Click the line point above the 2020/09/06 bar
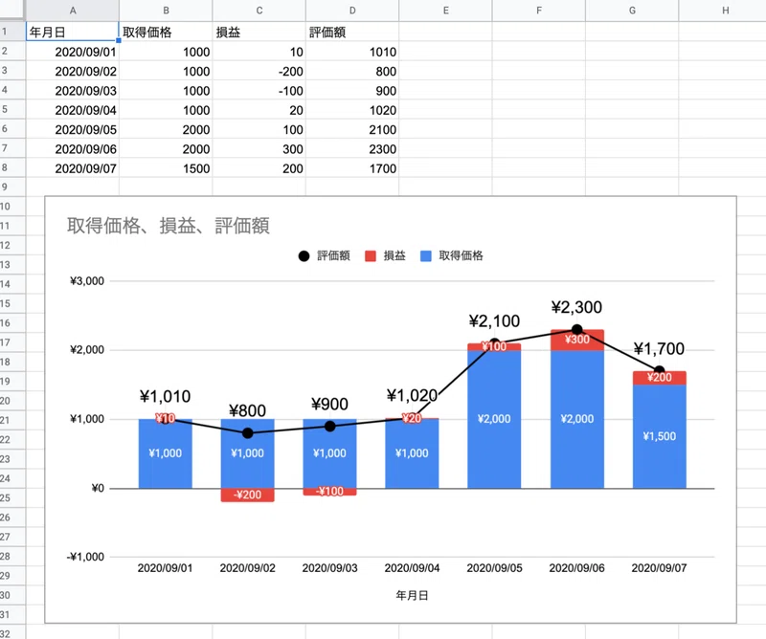This screenshot has height=639, width=766. coord(577,329)
